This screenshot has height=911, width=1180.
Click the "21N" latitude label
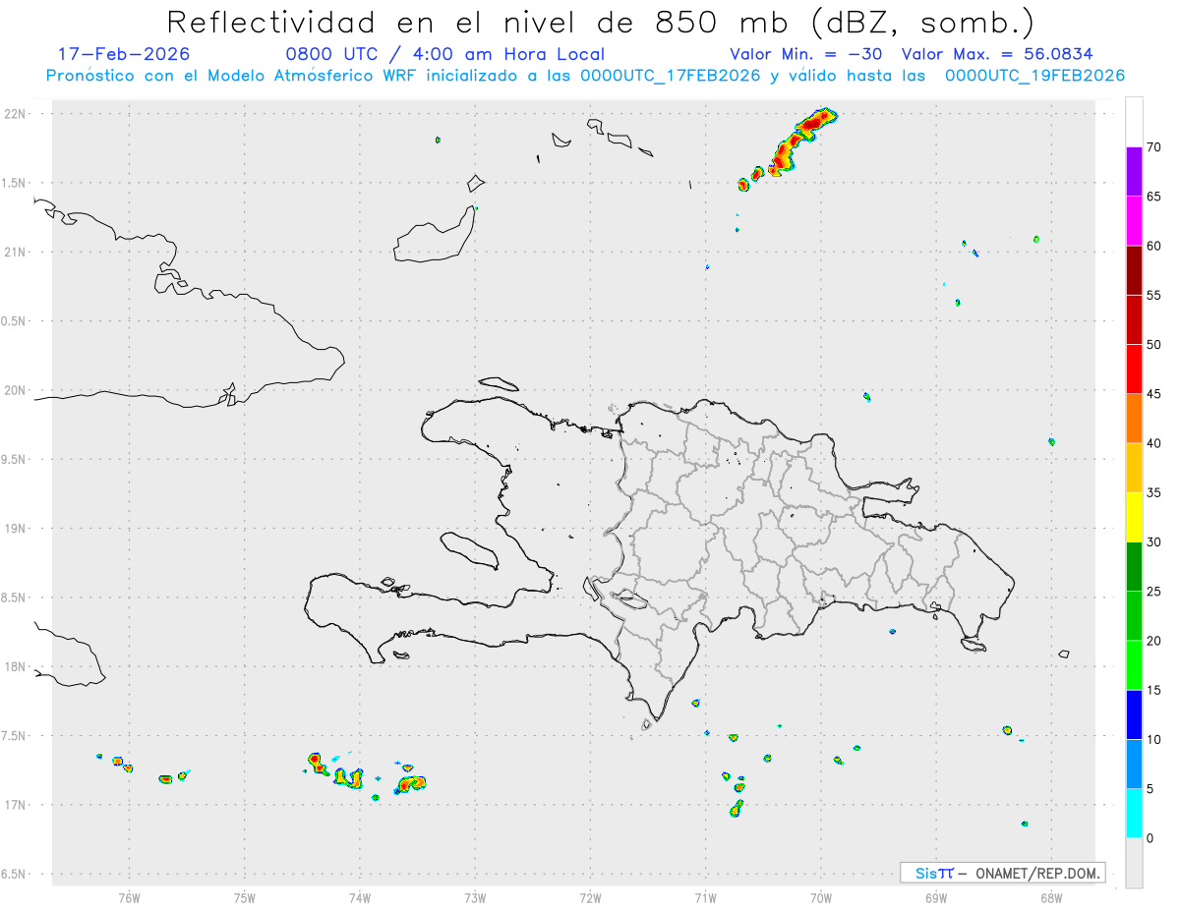click(x=16, y=253)
